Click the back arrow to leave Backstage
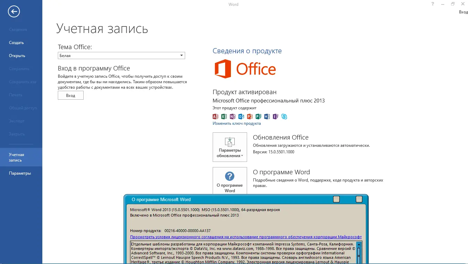Viewport: 468px width, 264px height. [x=14, y=12]
